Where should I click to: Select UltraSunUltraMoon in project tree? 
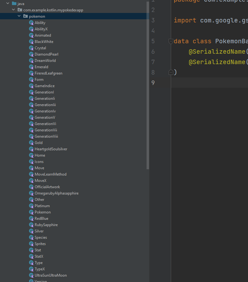[50, 275]
